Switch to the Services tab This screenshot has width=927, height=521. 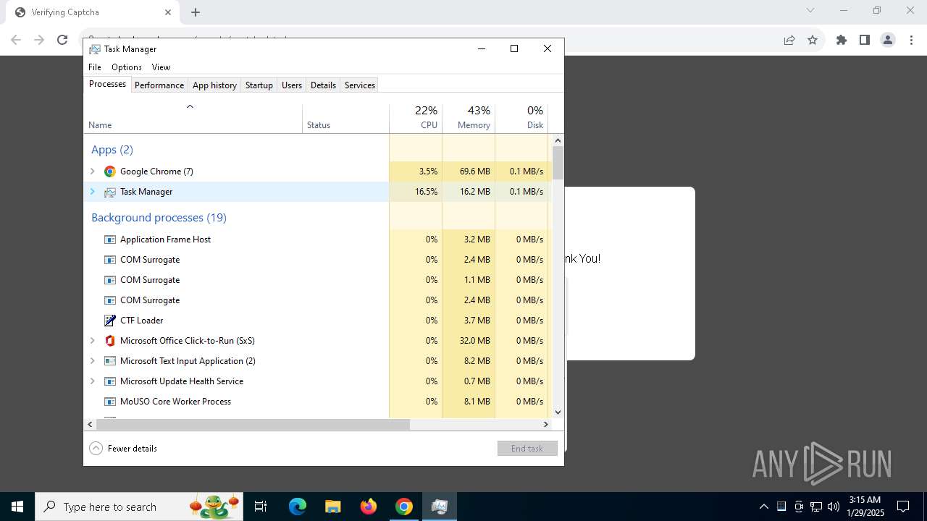(360, 85)
